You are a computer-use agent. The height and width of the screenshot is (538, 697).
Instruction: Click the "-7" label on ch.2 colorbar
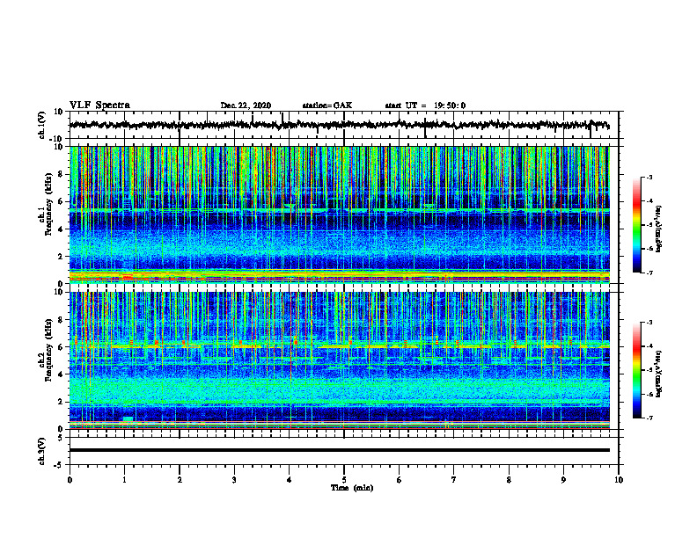[649, 418]
